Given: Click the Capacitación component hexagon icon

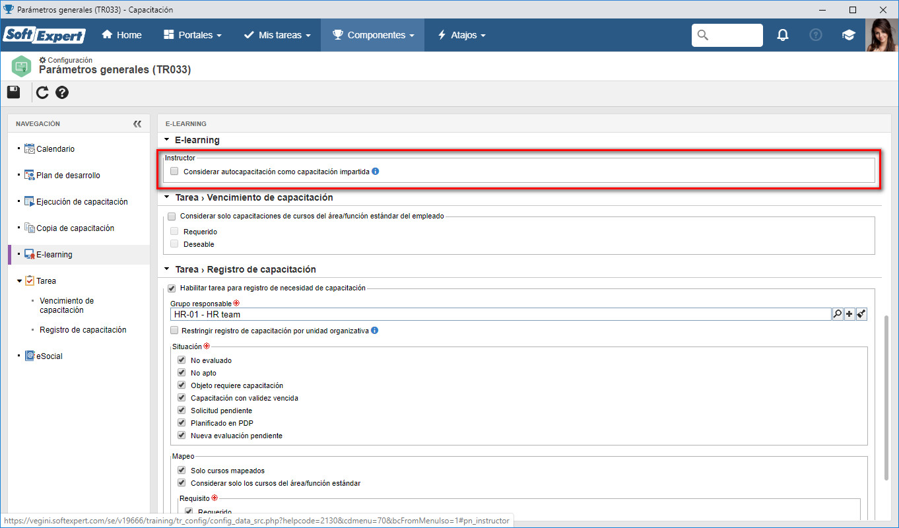Looking at the screenshot, I should tap(21, 65).
